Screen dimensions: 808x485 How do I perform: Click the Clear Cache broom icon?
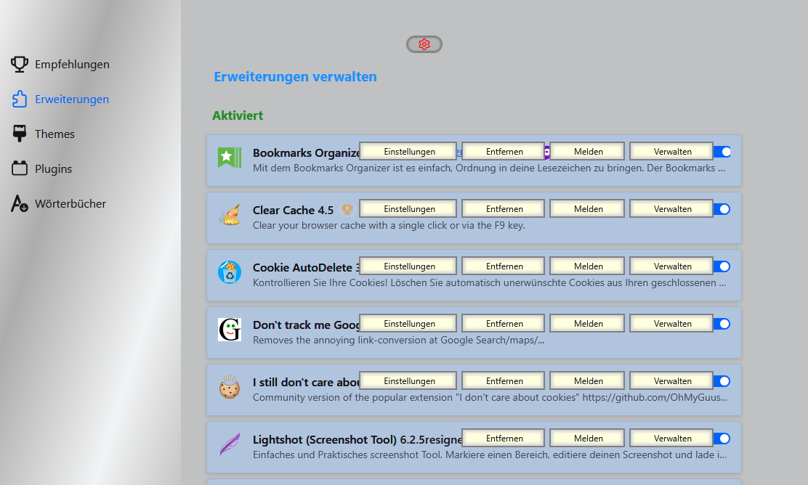(x=230, y=215)
